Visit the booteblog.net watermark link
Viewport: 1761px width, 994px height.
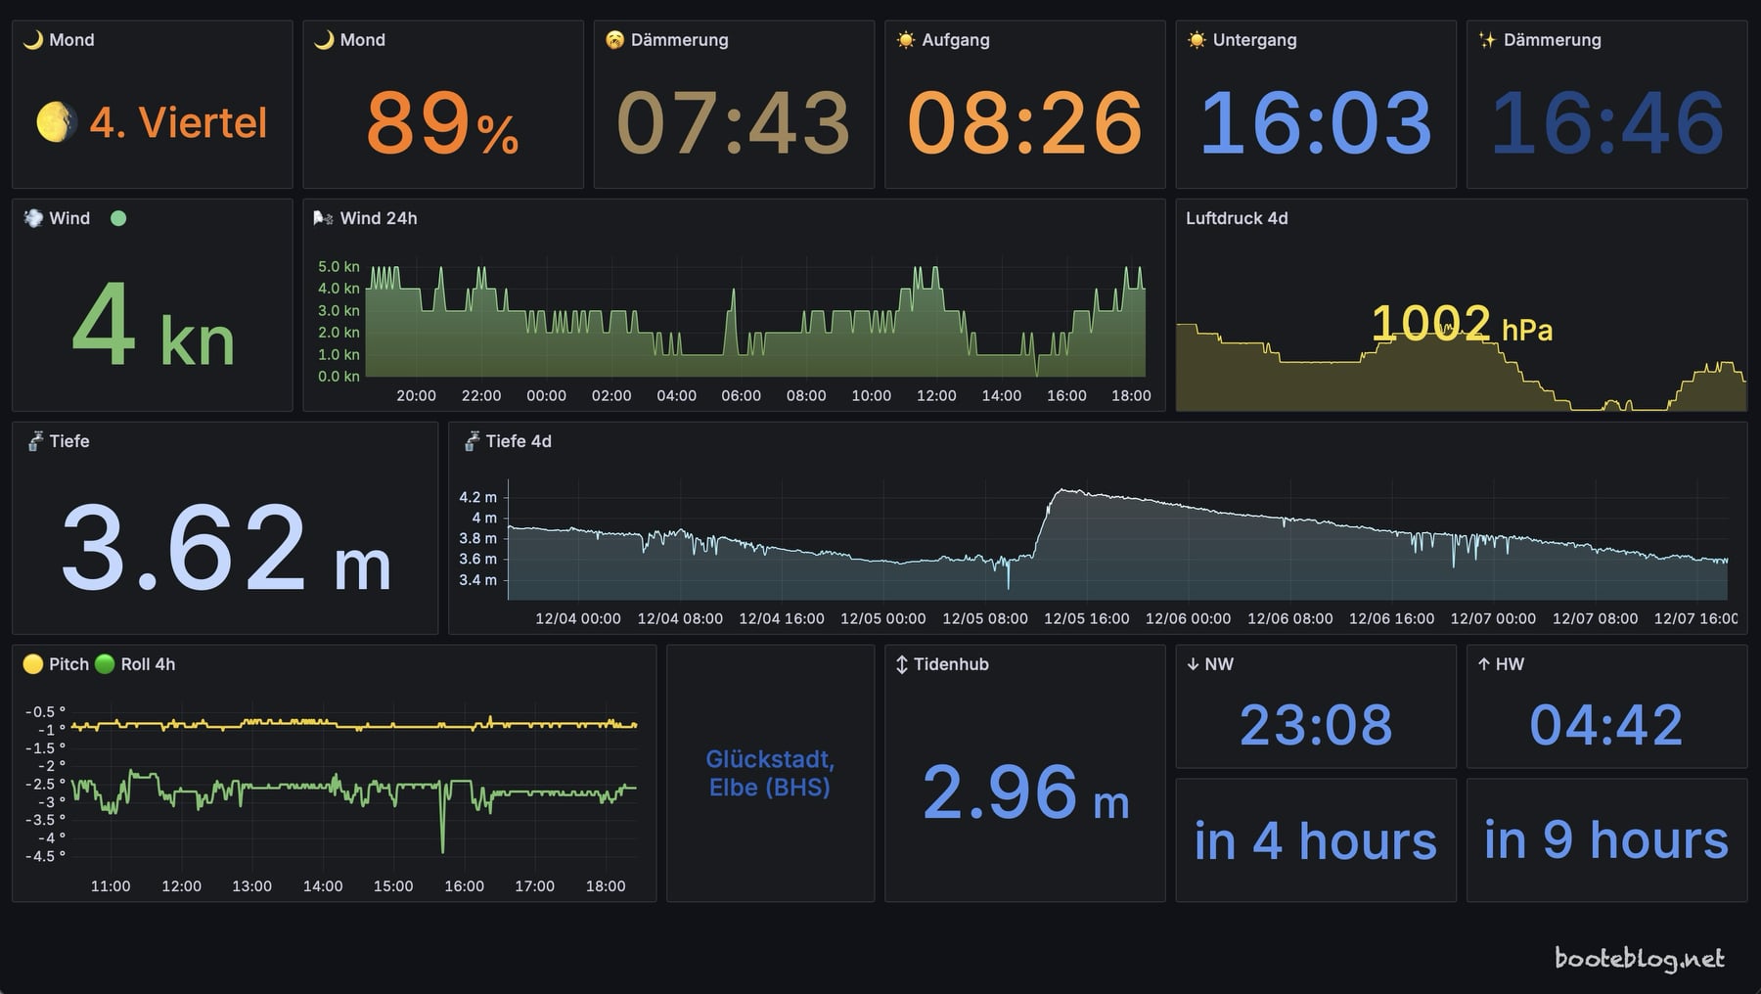point(1640,959)
